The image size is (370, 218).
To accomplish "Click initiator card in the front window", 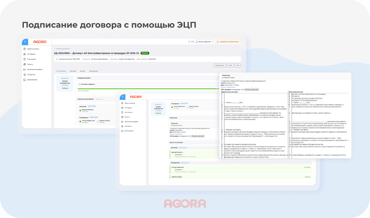I will (158, 109).
